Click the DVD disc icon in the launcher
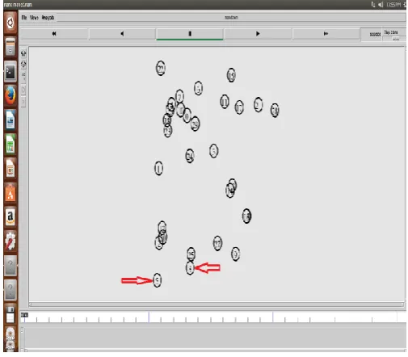Screen dimensions: 408x357 pos(11,334)
